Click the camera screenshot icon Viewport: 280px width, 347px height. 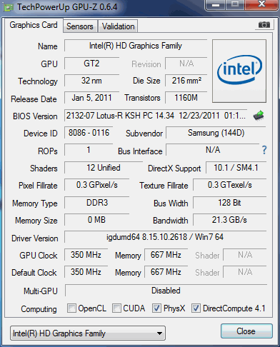(x=264, y=24)
